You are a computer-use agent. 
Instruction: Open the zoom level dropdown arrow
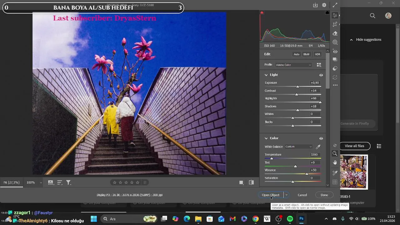pyautogui.click(x=41, y=182)
